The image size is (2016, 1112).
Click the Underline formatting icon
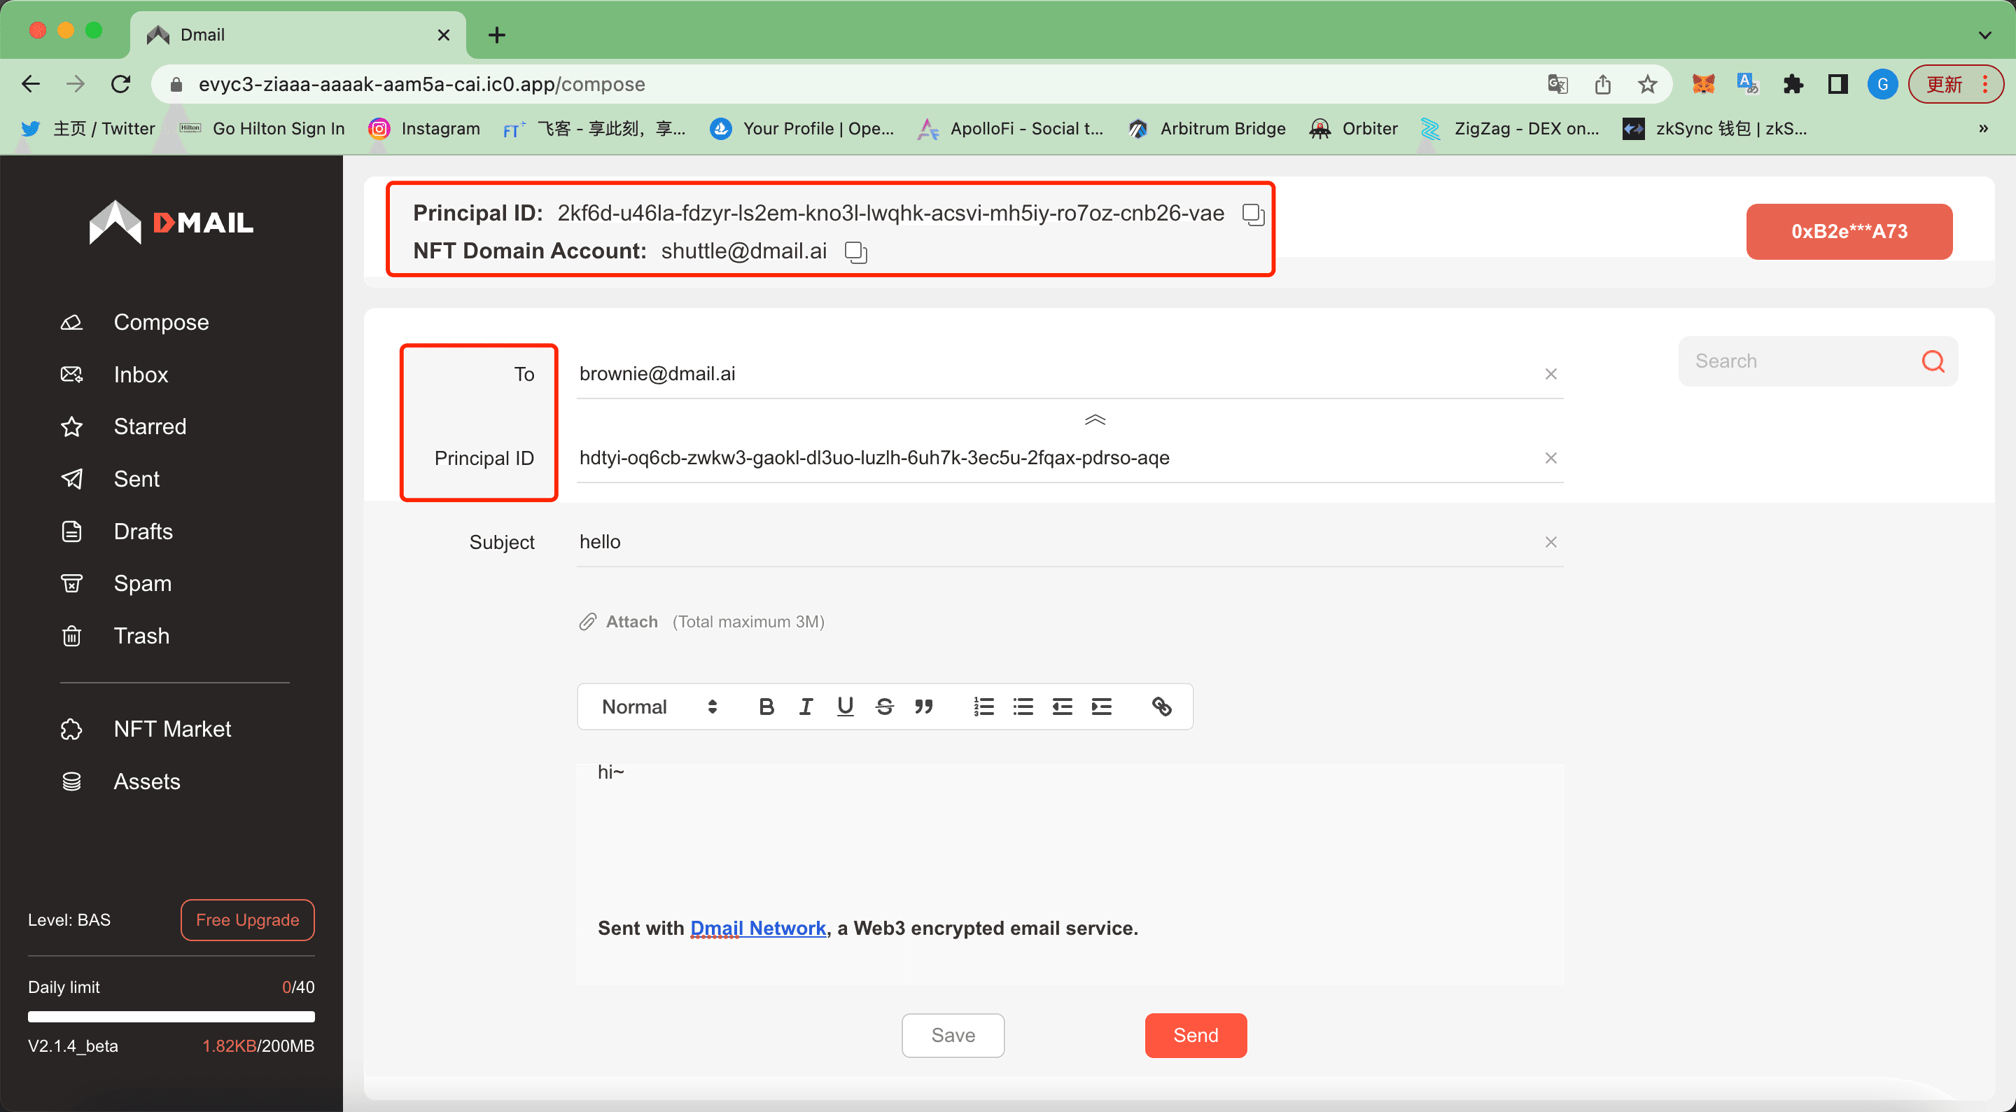[846, 705]
